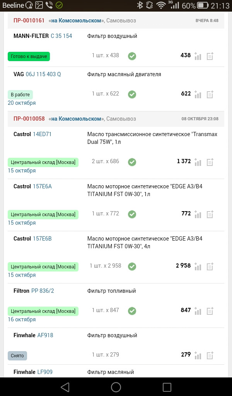The width and height of the screenshot is (232, 396).
Task: Tap the note icon beside the 772 price
Action: tap(210, 214)
